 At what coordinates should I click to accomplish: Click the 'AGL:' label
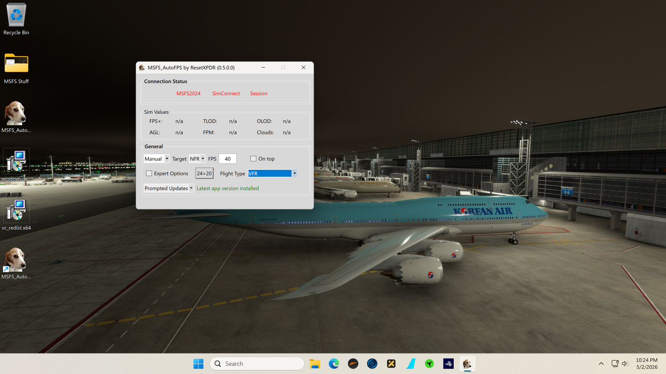155,132
